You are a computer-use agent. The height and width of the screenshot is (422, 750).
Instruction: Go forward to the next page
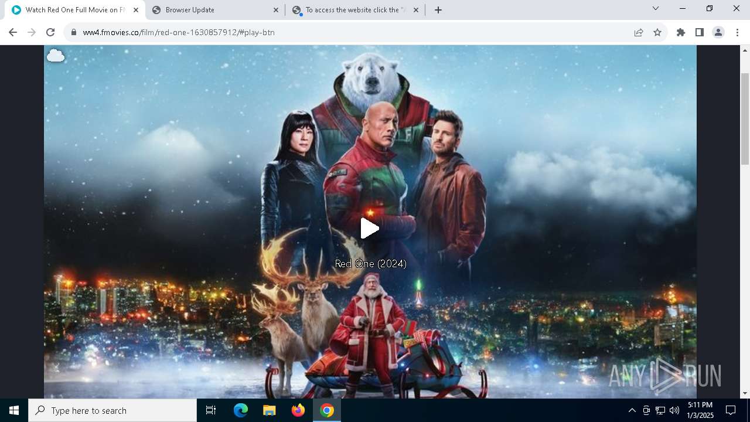pos(32,32)
